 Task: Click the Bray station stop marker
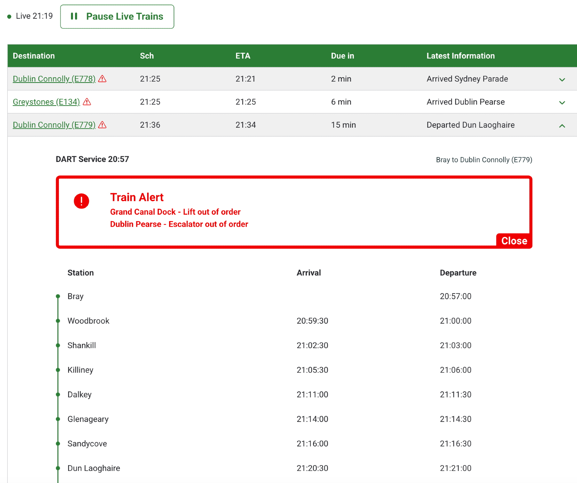58,296
